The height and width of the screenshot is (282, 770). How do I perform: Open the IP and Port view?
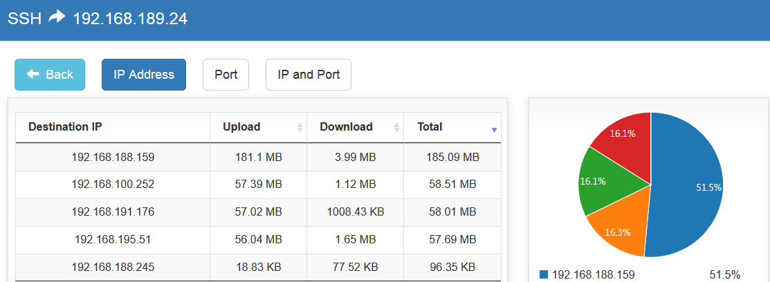(309, 75)
